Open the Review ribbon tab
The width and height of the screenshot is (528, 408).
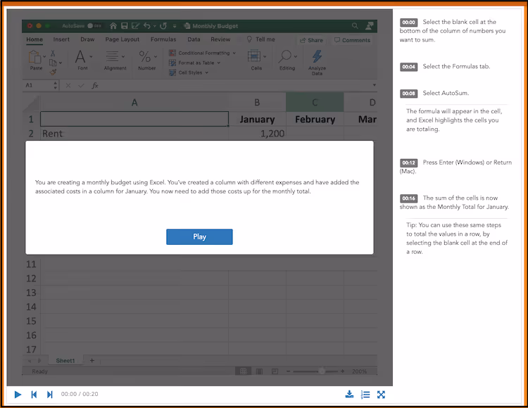(x=220, y=39)
